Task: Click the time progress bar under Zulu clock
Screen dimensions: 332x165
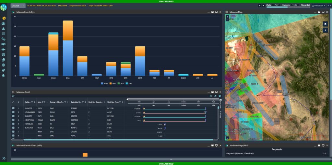Action: 288,7
